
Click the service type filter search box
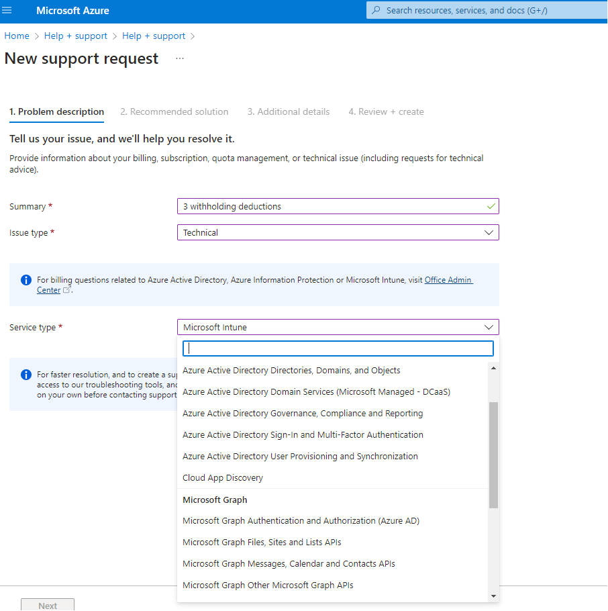tap(338, 348)
